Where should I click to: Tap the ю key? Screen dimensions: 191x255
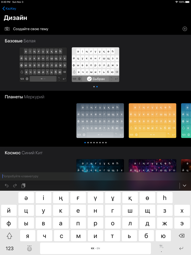tap(163, 236)
